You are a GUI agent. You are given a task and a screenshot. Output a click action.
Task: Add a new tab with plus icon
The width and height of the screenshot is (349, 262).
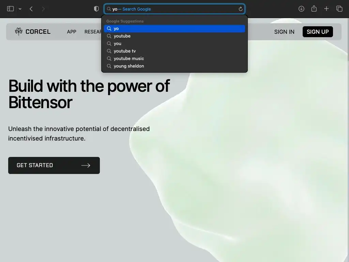click(326, 9)
